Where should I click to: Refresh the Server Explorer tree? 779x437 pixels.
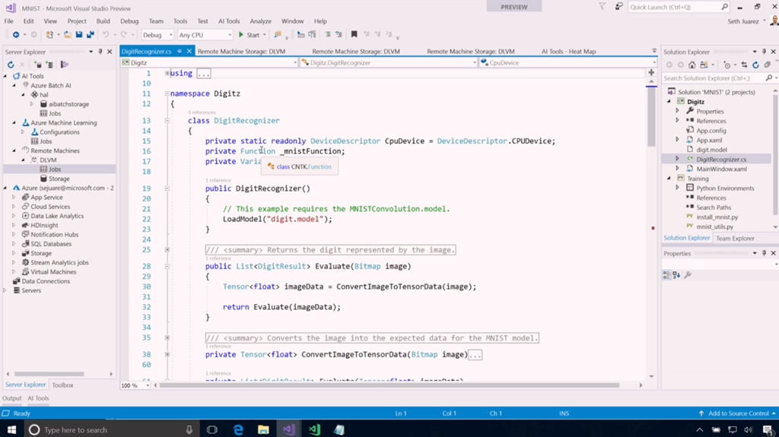coord(11,65)
